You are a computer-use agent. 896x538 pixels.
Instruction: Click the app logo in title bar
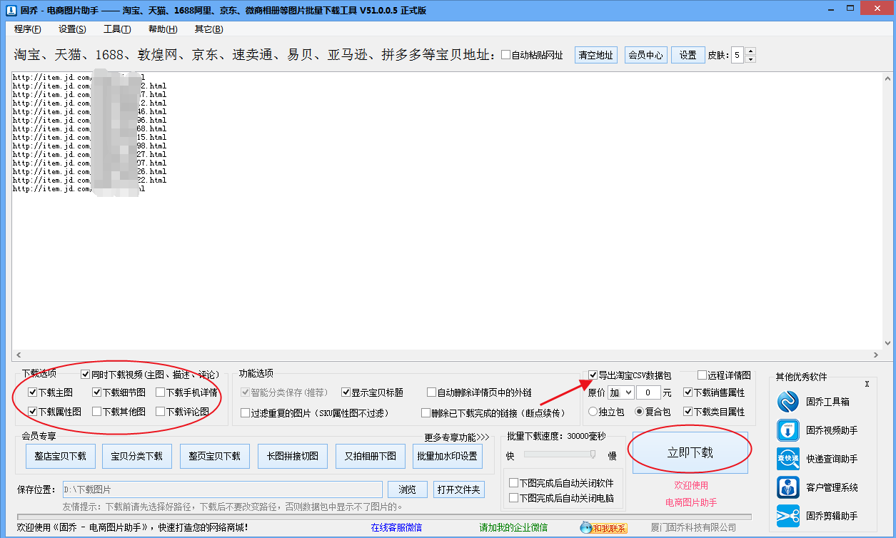[x=10, y=10]
